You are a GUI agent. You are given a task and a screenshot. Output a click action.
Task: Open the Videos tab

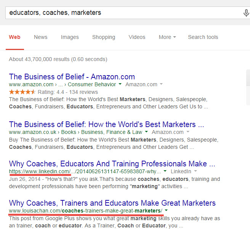click(x=137, y=37)
